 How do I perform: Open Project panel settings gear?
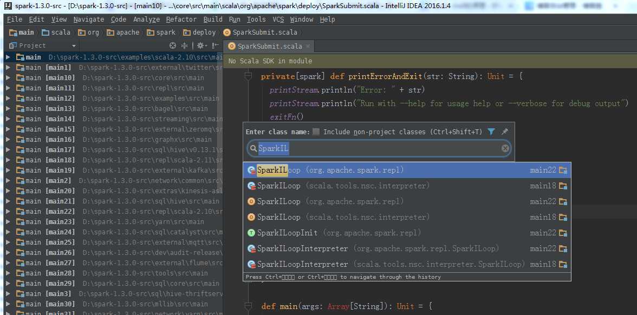tap(200, 45)
